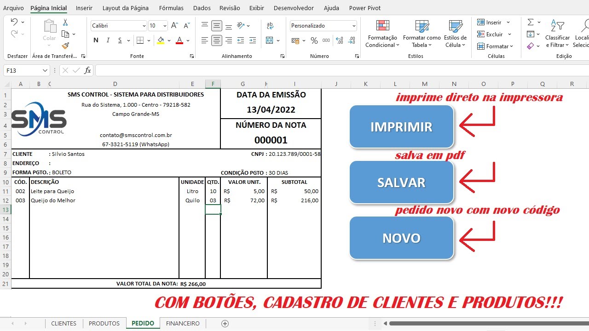The image size is (589, 331).
Task: Click the Merge and Center icon
Action: click(x=270, y=40)
